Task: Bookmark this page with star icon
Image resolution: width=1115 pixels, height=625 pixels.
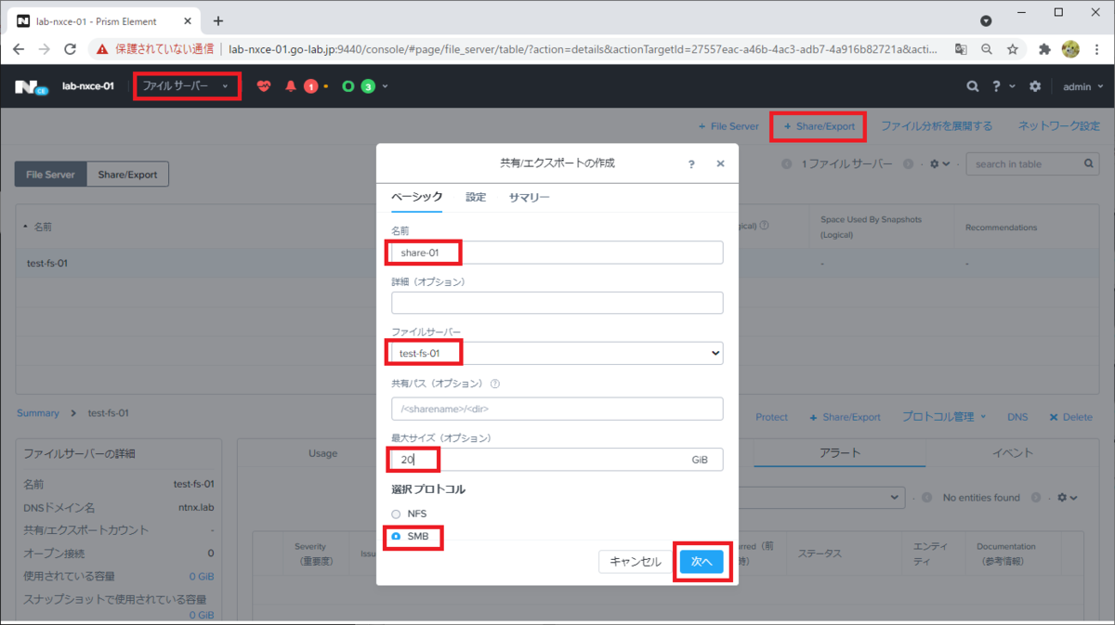Action: click(x=1013, y=48)
